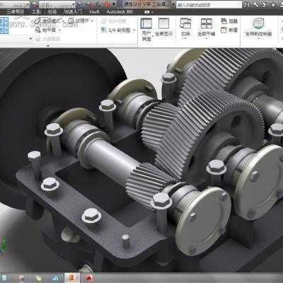Switch to the Autodesk 360 tab
283x283 pixels.
click(120, 12)
